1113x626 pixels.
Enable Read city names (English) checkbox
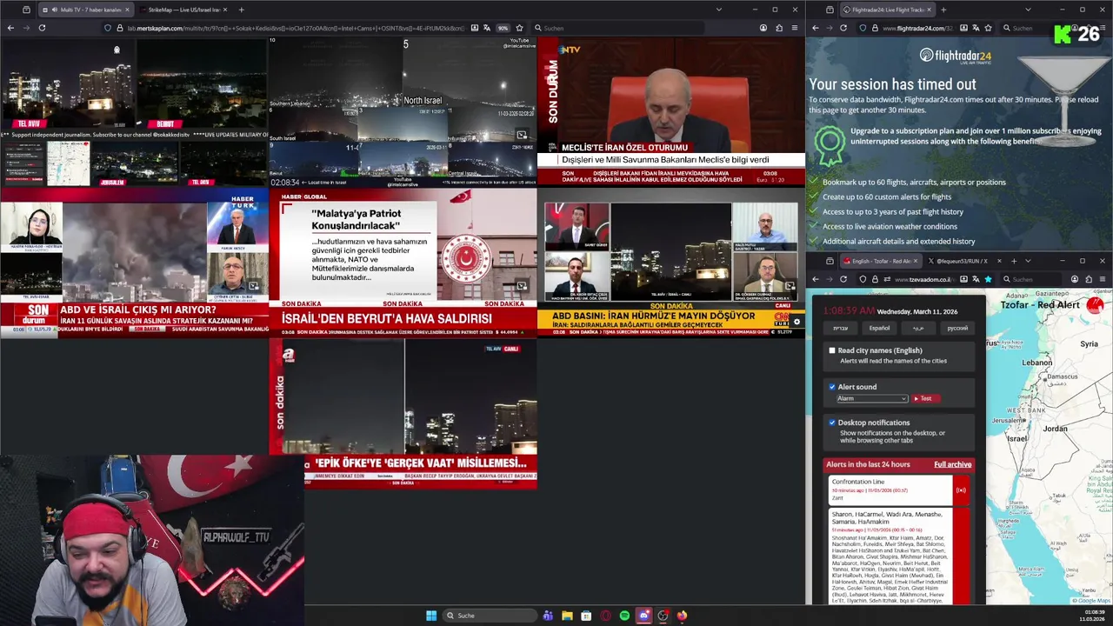coord(832,350)
